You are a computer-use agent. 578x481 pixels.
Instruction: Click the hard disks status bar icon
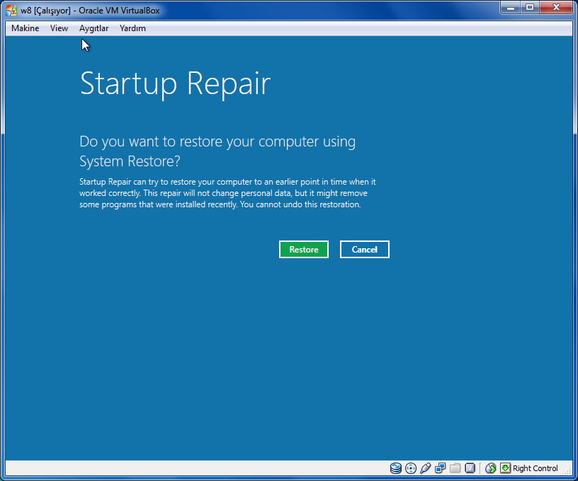coord(396,468)
